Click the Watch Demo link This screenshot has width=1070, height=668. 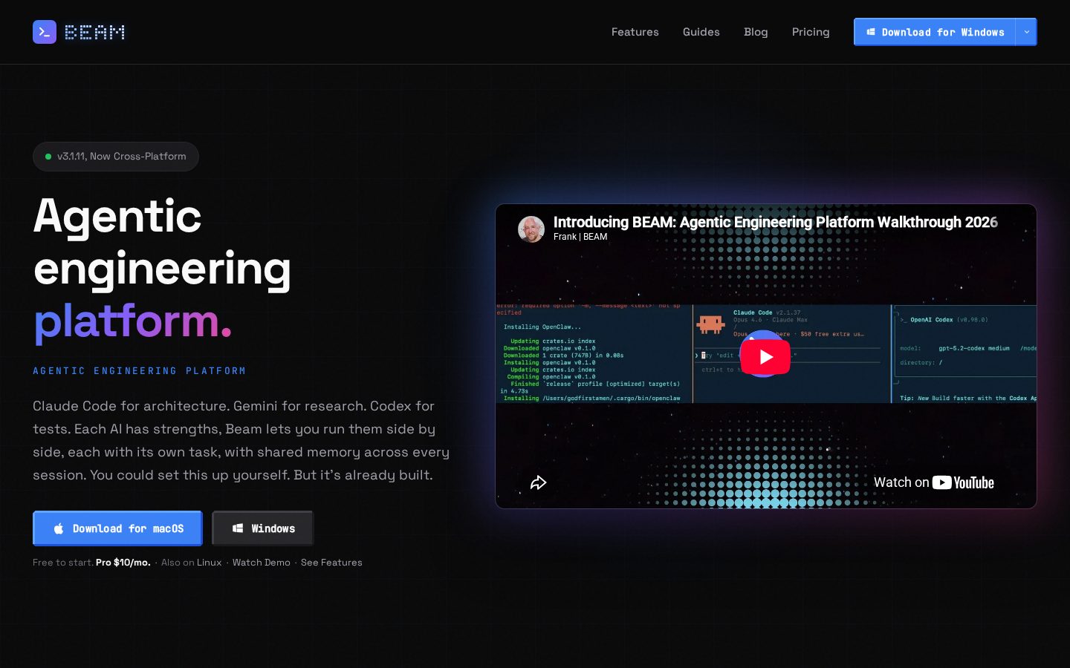[262, 563]
